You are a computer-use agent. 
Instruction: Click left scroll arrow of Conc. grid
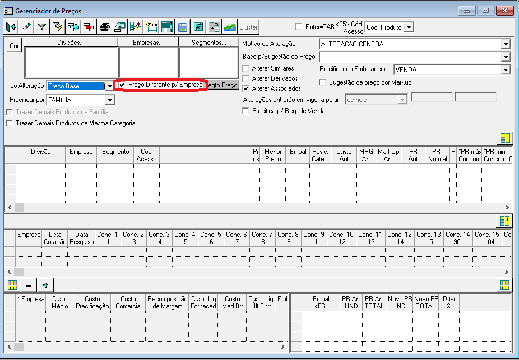pyautogui.click(x=10, y=272)
